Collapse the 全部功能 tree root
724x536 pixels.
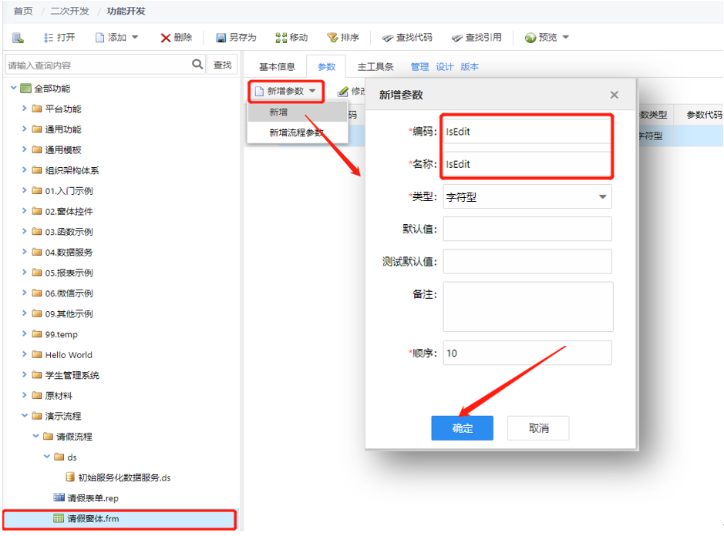[13, 88]
